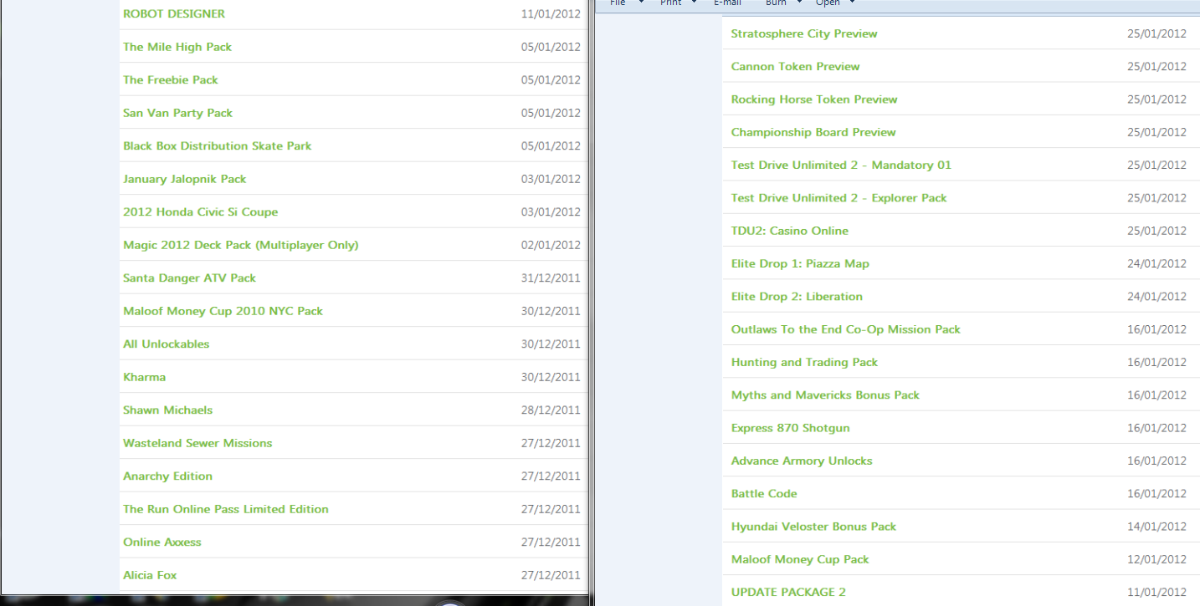Click Elite Drop 2: Liberation

pos(797,297)
